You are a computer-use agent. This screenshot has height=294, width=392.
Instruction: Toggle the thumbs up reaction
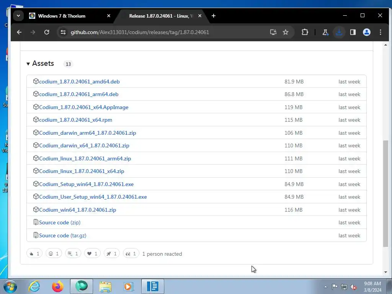click(34, 253)
